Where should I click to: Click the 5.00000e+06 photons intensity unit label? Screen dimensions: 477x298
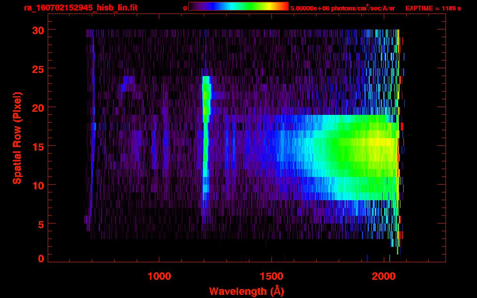click(x=343, y=8)
